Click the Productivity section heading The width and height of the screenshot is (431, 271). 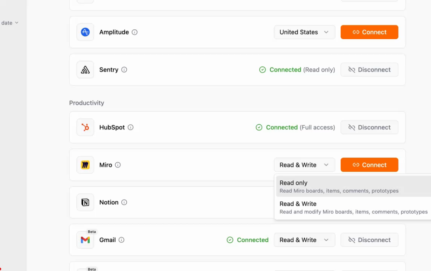pos(87,103)
